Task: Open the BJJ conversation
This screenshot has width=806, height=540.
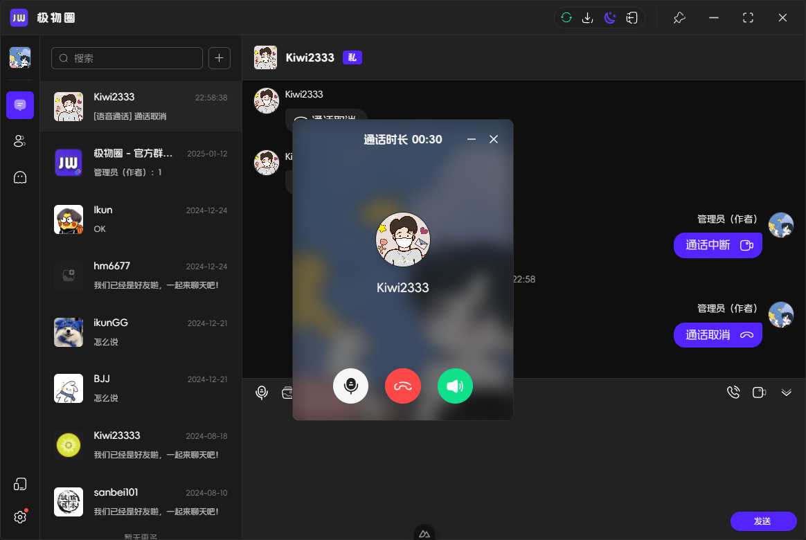Action: 141,388
